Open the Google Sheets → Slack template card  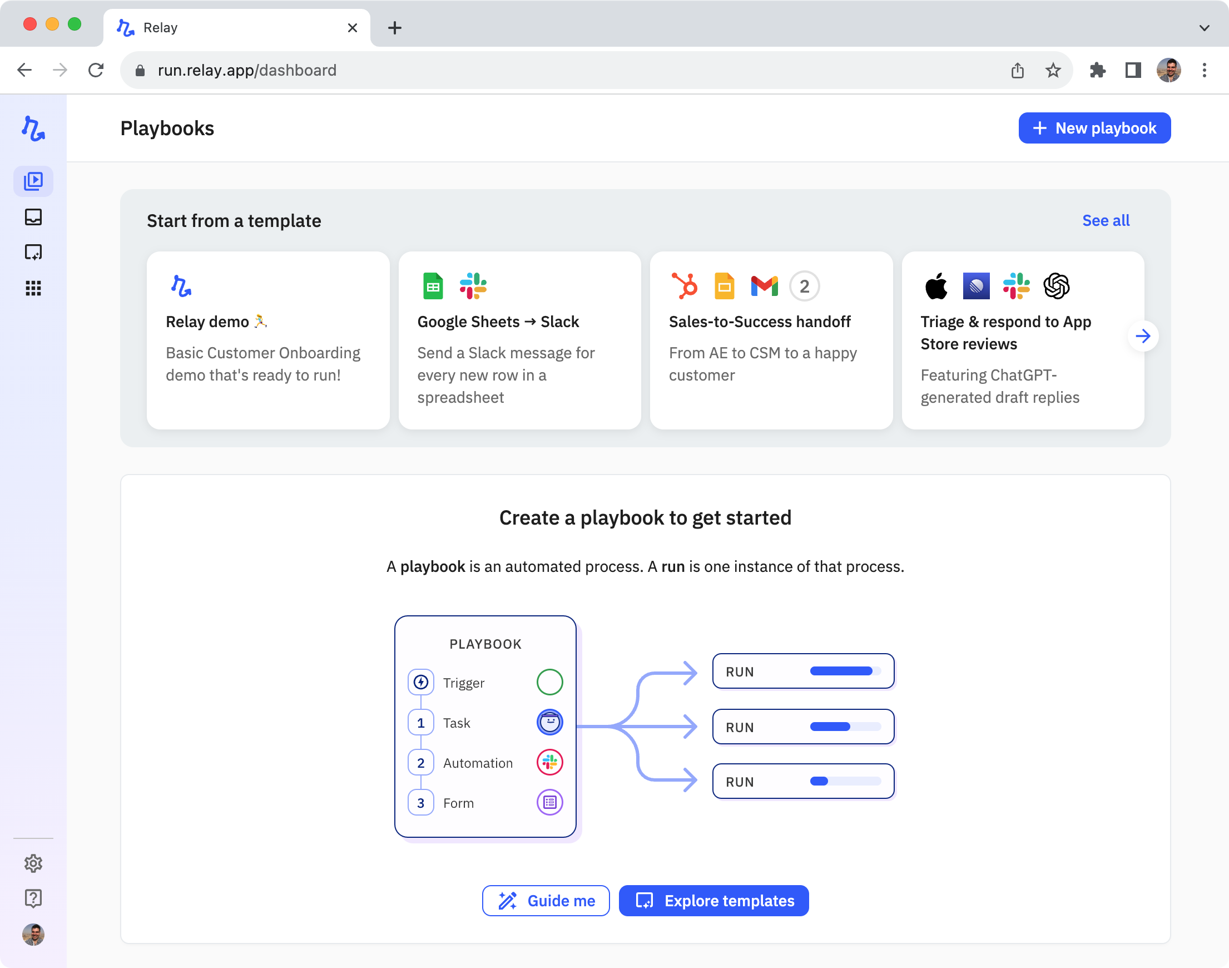519,340
